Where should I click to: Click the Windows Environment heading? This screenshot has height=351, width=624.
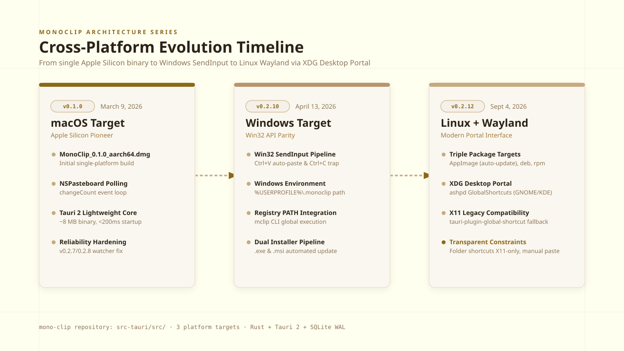point(290,183)
